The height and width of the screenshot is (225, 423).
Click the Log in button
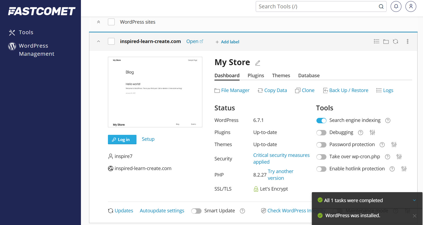click(122, 139)
